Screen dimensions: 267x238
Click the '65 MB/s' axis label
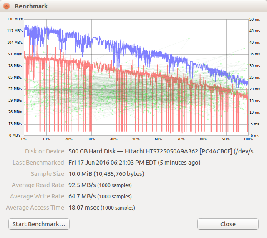tap(15, 77)
